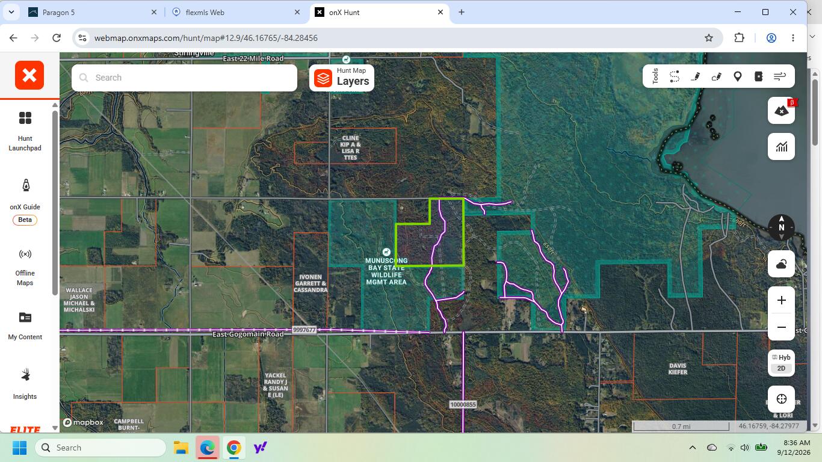This screenshot has width=822, height=462.
Task: Open the Hunt Map Layers panel
Action: pyautogui.click(x=342, y=78)
